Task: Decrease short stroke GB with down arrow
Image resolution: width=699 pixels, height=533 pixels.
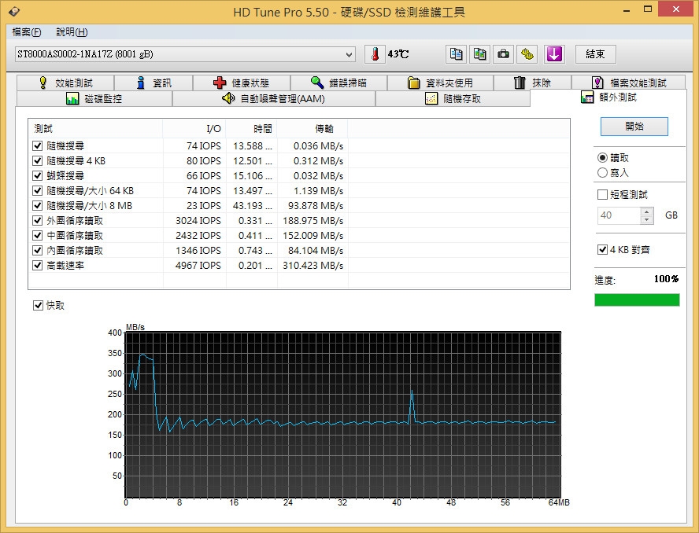Action: click(x=647, y=220)
